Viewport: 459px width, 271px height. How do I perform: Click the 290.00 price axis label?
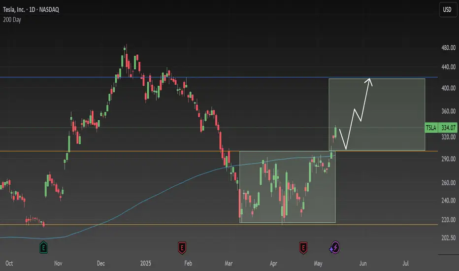point(448,159)
